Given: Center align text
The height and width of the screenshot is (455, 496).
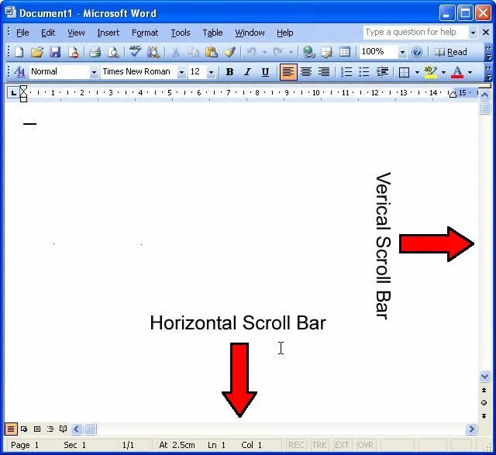Looking at the screenshot, I should 306,72.
